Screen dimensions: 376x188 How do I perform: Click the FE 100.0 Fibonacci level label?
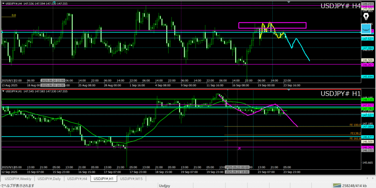coord(355,125)
